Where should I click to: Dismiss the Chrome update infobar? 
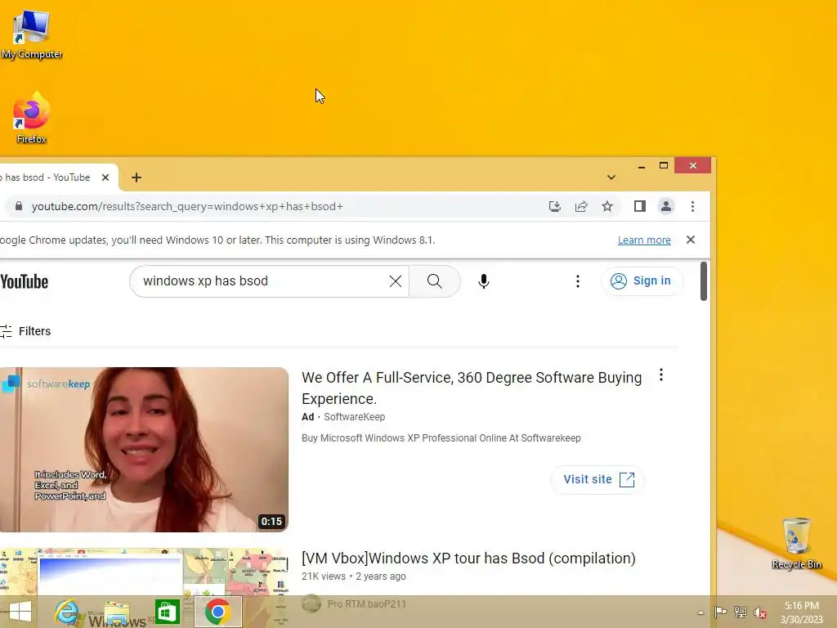pos(691,240)
